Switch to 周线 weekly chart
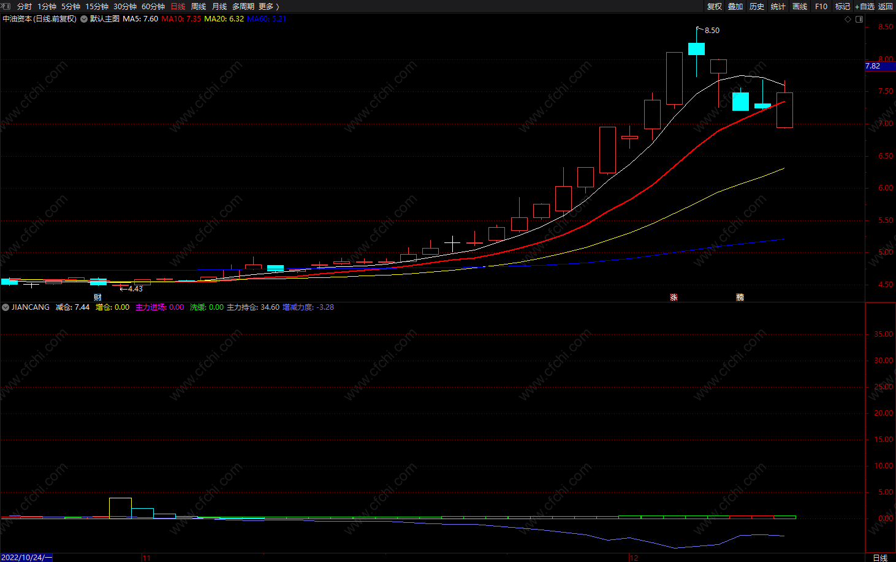The width and height of the screenshot is (896, 562). point(199,6)
